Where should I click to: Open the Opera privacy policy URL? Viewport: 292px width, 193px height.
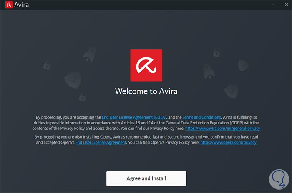tap(228, 143)
